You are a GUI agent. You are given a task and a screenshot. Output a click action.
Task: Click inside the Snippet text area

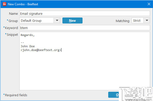[x=85, y=61]
